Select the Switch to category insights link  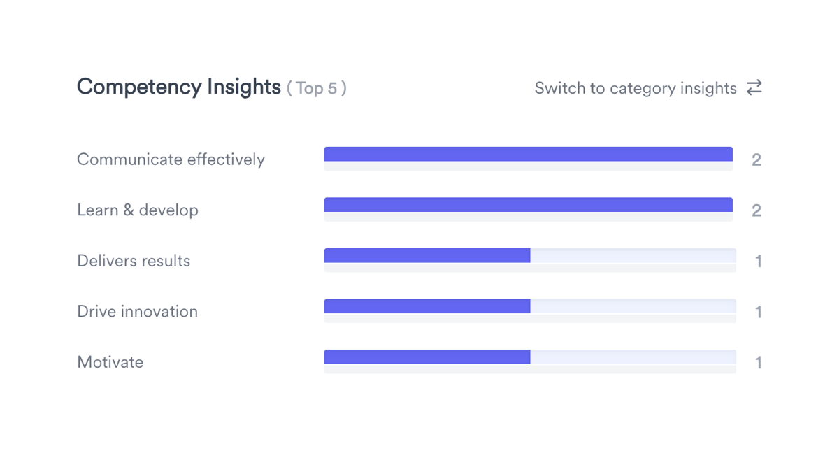point(635,88)
